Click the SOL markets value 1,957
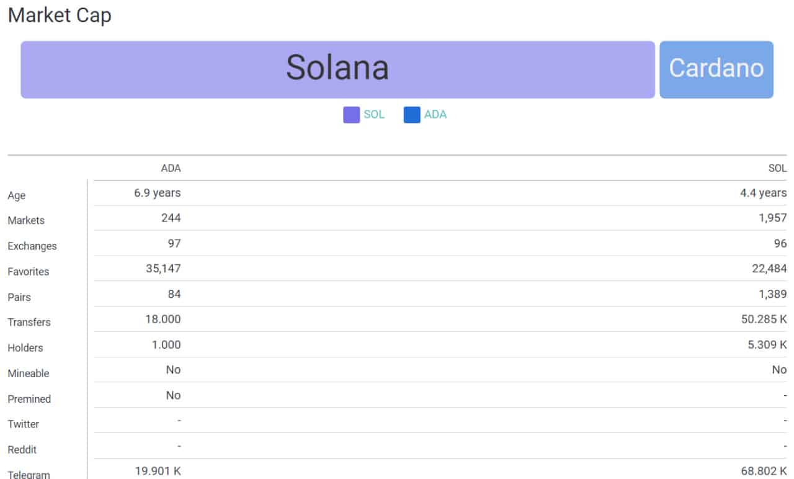This screenshot has height=479, width=794. tap(772, 218)
